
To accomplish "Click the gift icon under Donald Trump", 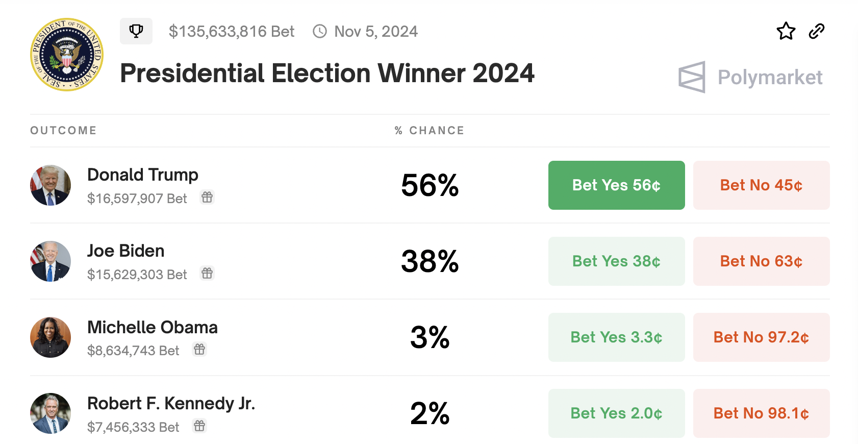I will tap(207, 198).
